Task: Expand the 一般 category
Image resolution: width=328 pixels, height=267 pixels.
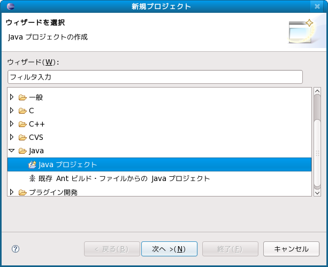Action: point(12,97)
